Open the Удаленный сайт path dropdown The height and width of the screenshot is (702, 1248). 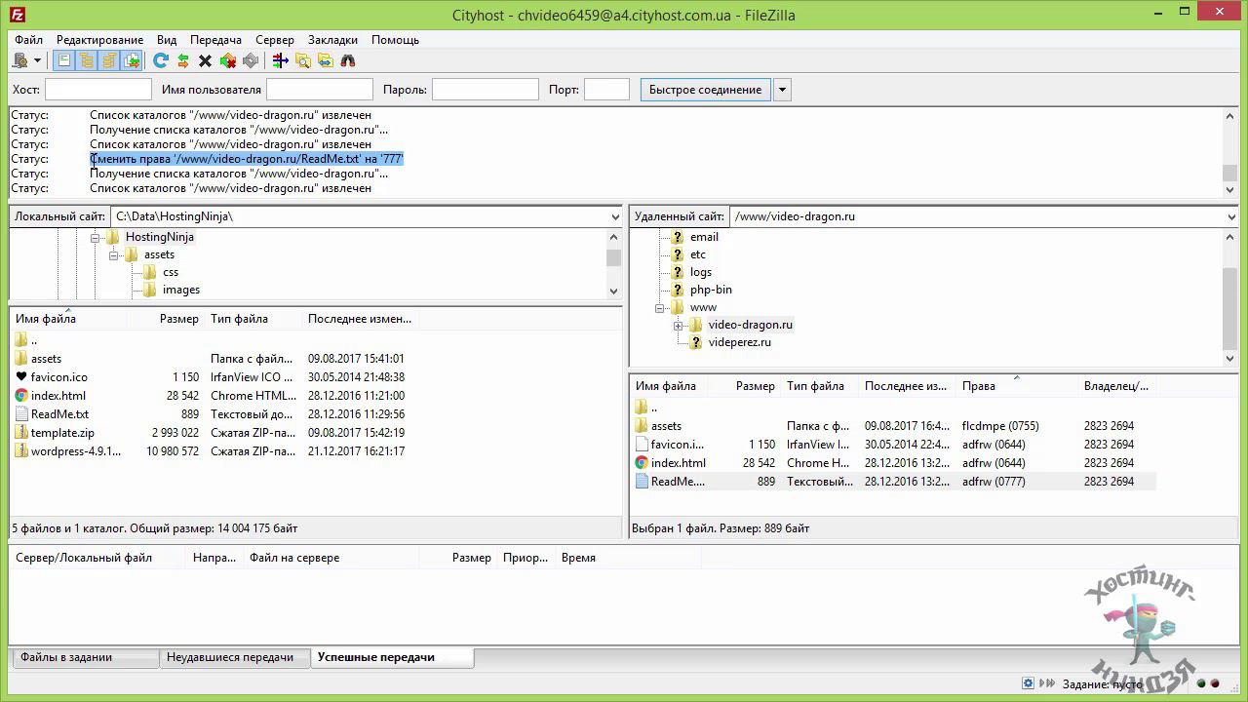[x=1230, y=216]
